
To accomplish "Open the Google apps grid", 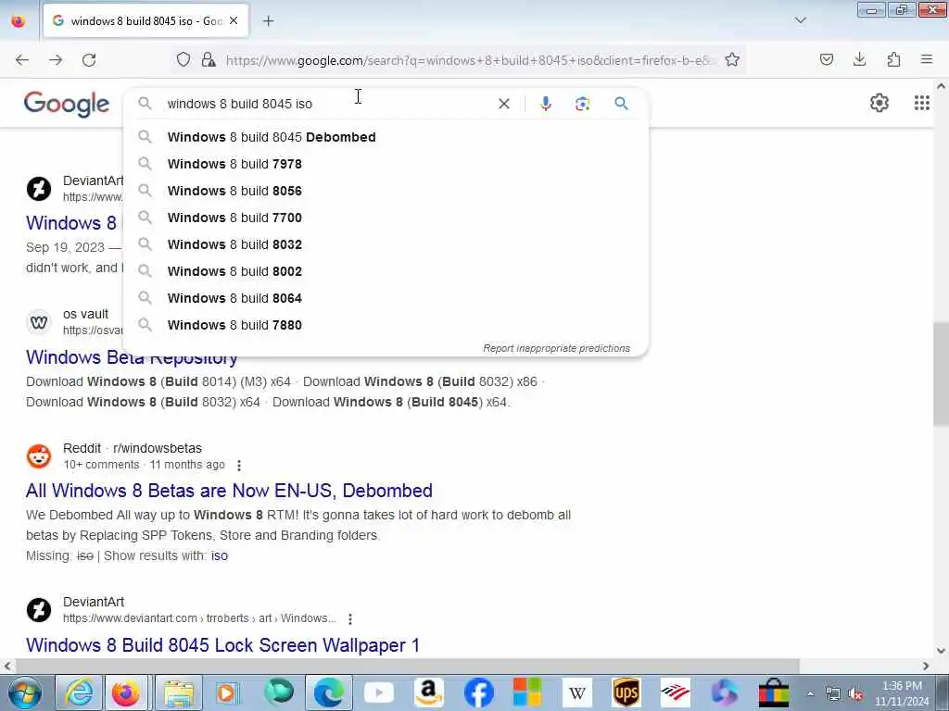I will tap(922, 103).
